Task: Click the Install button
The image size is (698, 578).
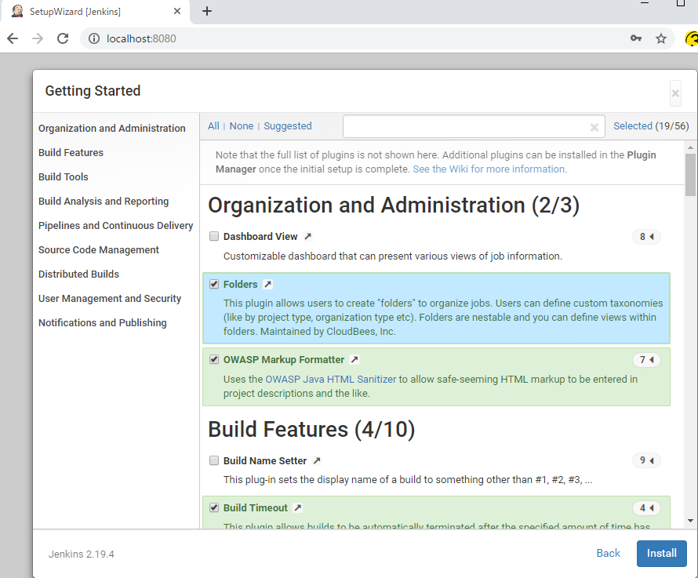Action: pyautogui.click(x=661, y=553)
